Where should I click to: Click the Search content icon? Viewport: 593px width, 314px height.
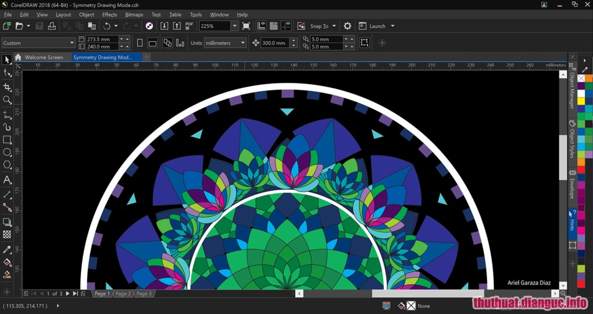149,25
